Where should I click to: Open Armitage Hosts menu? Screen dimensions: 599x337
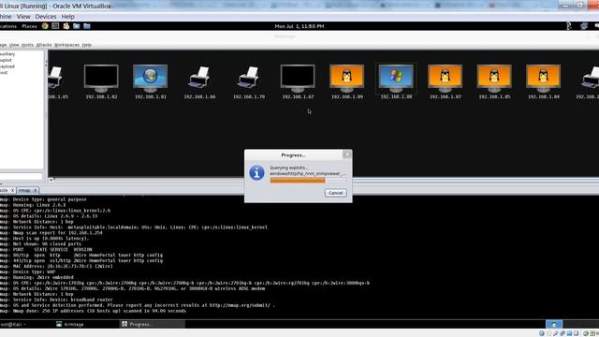[x=27, y=45]
